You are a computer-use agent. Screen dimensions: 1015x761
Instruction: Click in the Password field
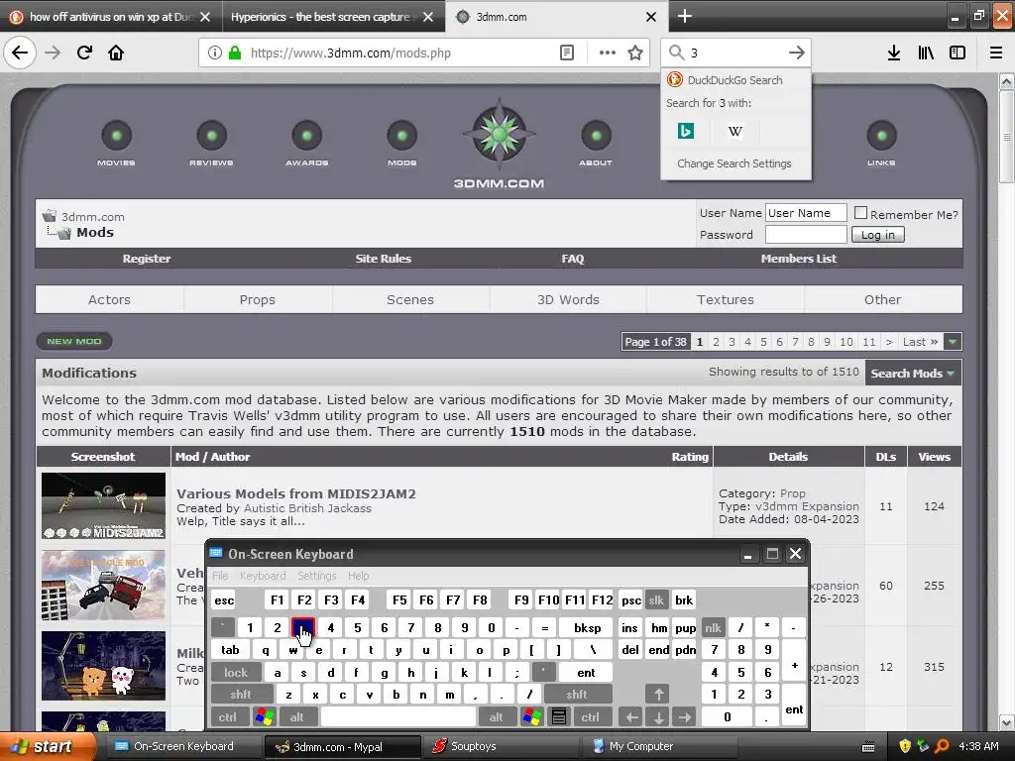[x=806, y=234]
